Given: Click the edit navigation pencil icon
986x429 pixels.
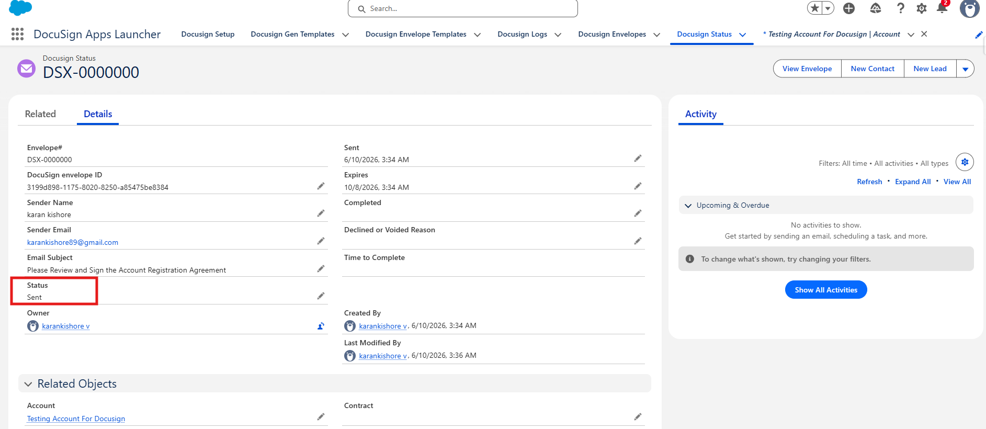Looking at the screenshot, I should click(x=979, y=35).
